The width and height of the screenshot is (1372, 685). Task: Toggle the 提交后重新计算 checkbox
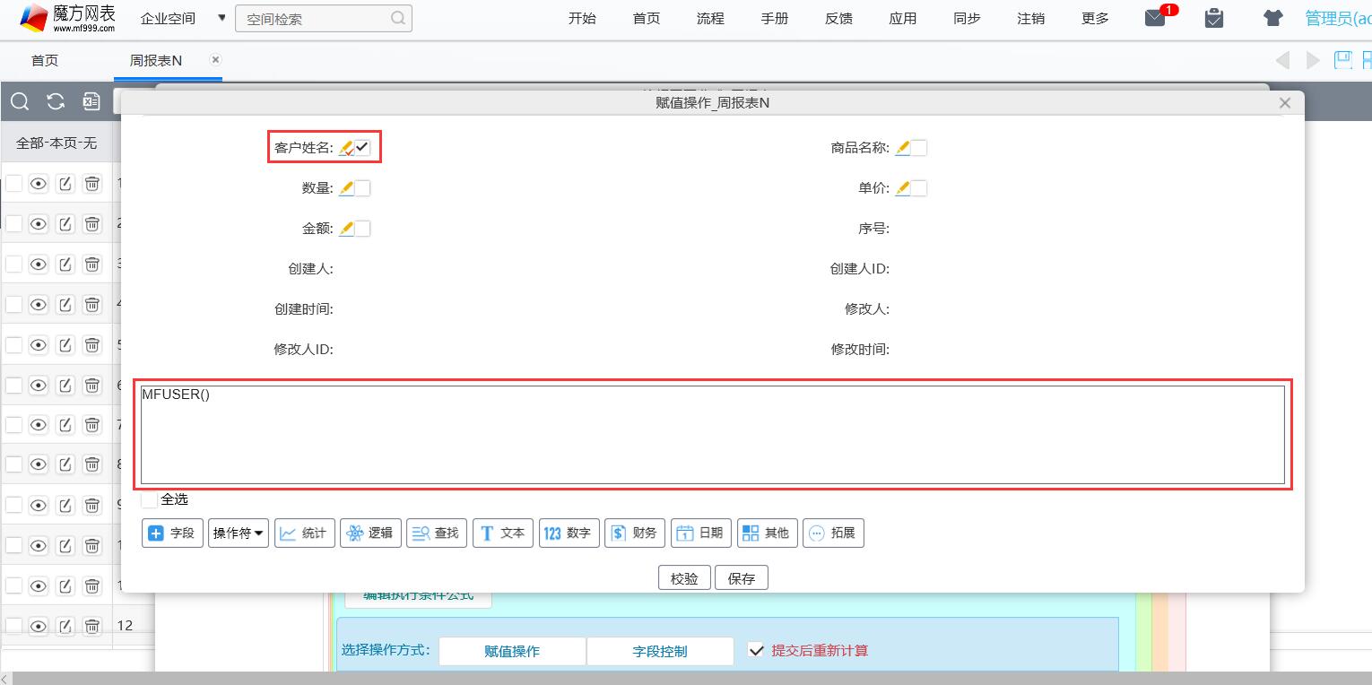(x=756, y=650)
